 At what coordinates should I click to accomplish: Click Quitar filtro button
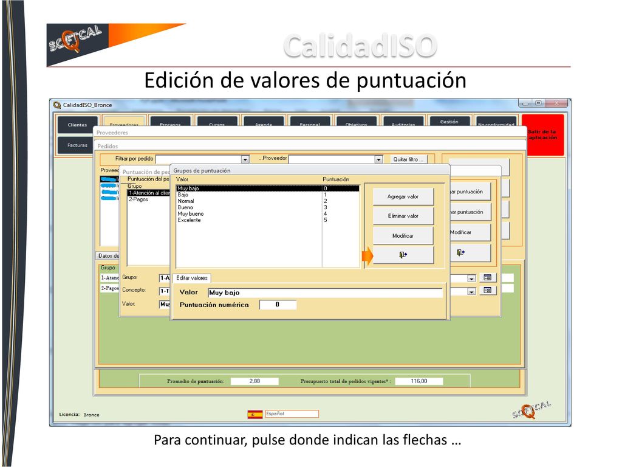(408, 159)
